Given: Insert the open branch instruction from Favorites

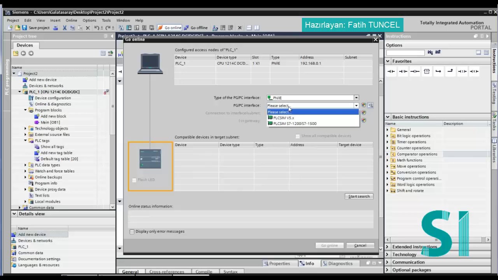Looking at the screenshot, I should [x=438, y=71].
